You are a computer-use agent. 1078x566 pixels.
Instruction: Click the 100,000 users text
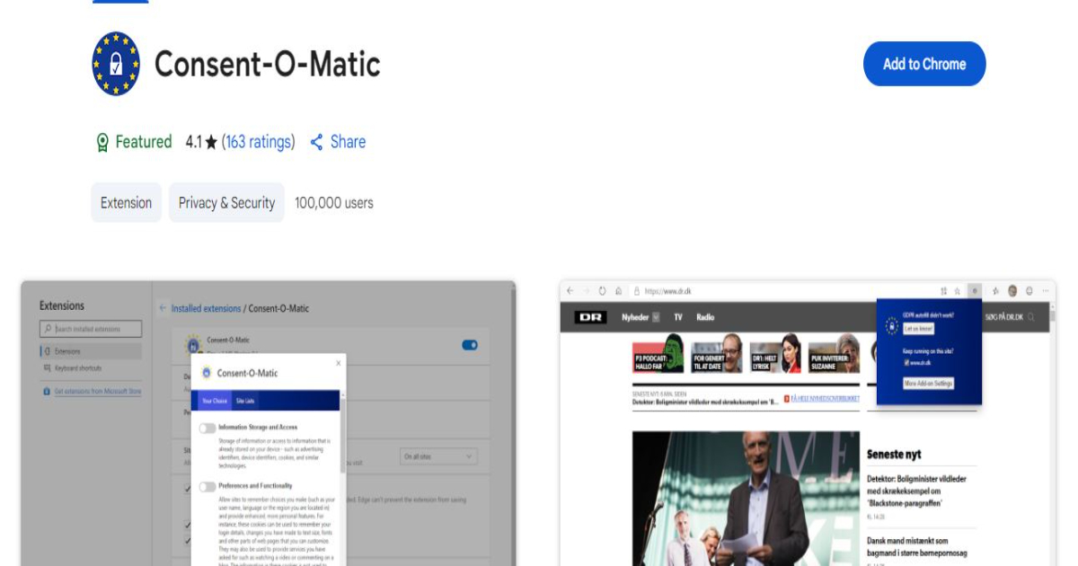coord(334,203)
